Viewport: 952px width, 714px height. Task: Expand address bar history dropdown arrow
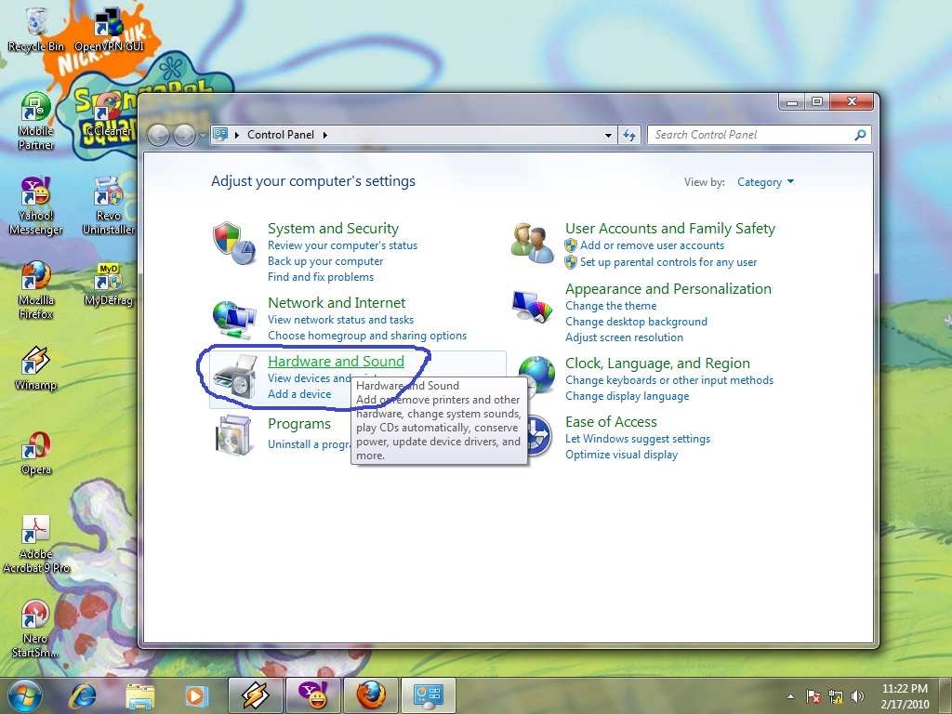(608, 135)
